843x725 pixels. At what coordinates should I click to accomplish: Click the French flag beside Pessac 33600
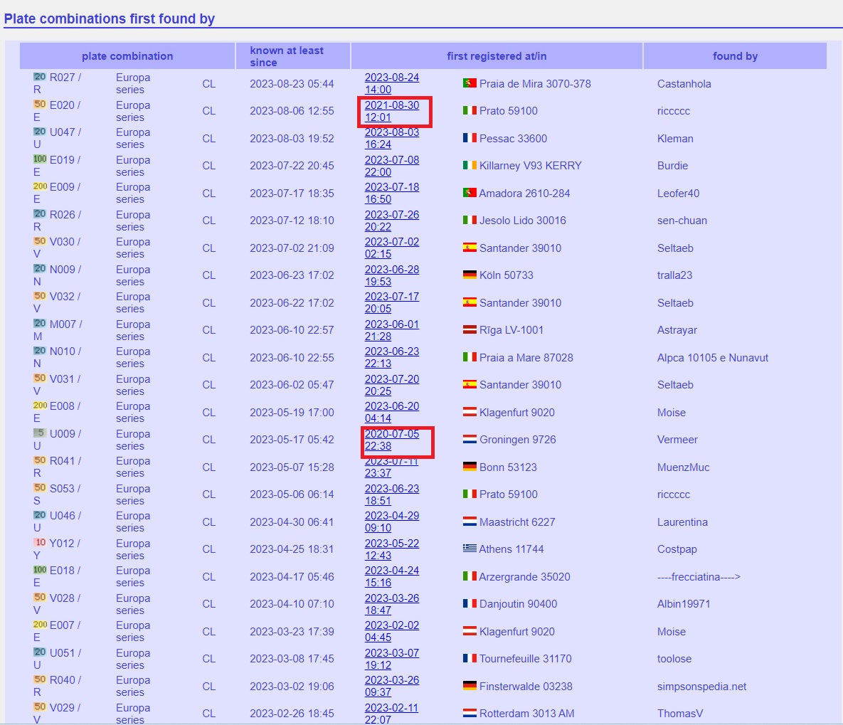[x=470, y=138]
